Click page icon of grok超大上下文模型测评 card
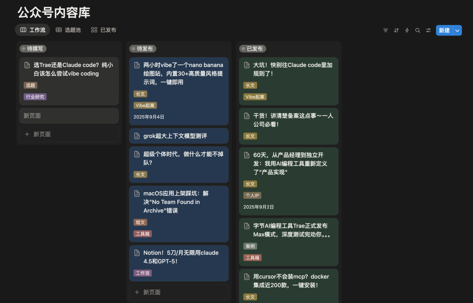 (x=137, y=136)
